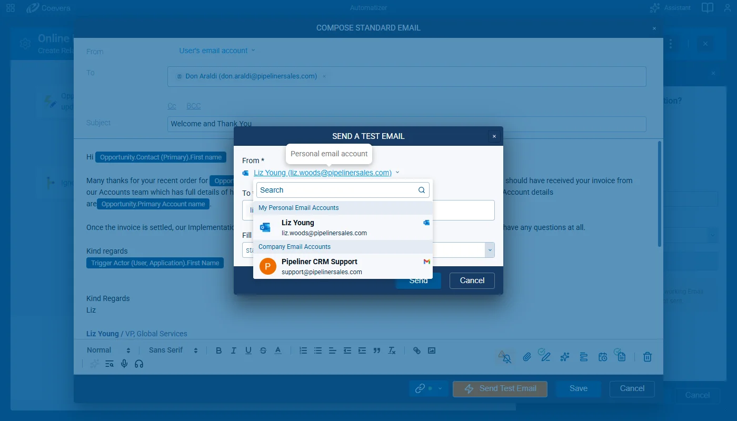737x421 pixels.
Task: Apply blockquote formatting
Action: (x=377, y=350)
